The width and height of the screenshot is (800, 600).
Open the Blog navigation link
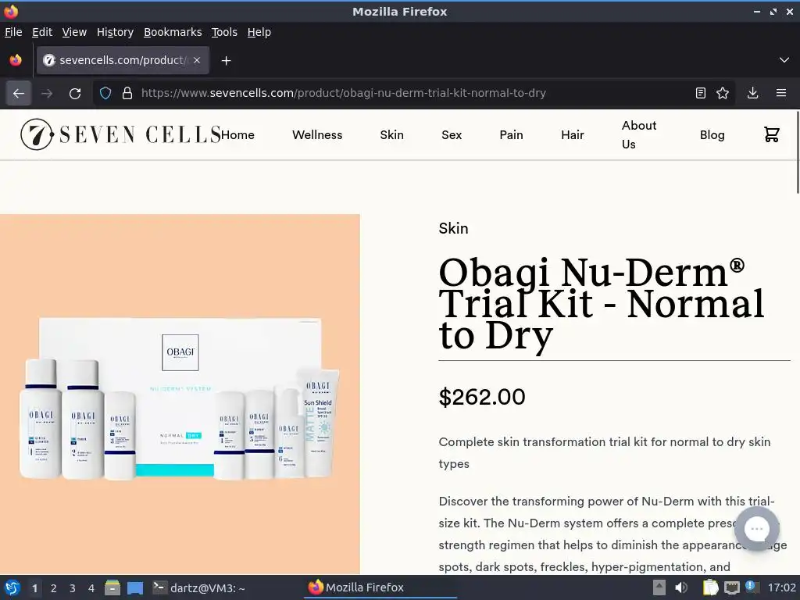712,134
